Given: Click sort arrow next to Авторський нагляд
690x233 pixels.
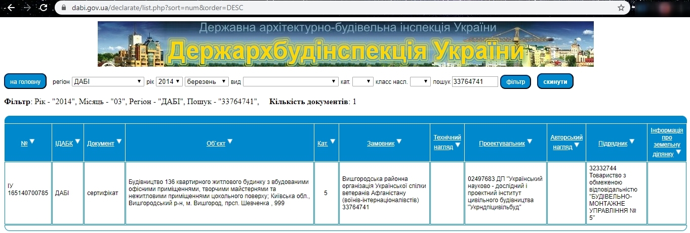Looking at the screenshot, I should pos(577,145).
